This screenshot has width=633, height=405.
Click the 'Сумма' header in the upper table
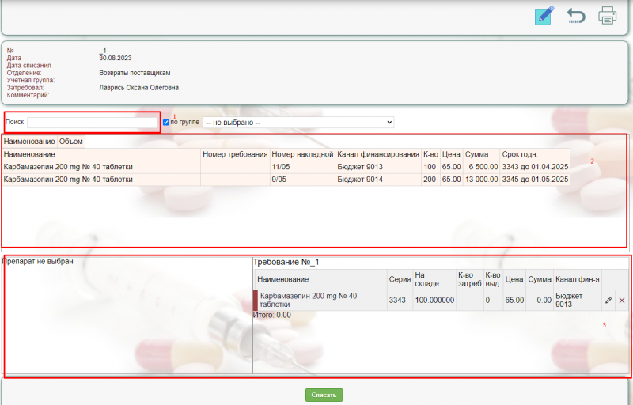[476, 154]
